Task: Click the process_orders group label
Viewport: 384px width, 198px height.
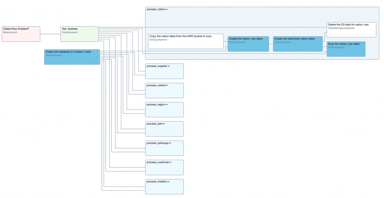Action: (156, 85)
